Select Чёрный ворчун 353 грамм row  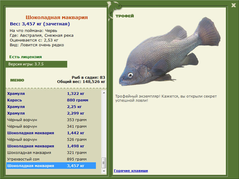[51, 120]
